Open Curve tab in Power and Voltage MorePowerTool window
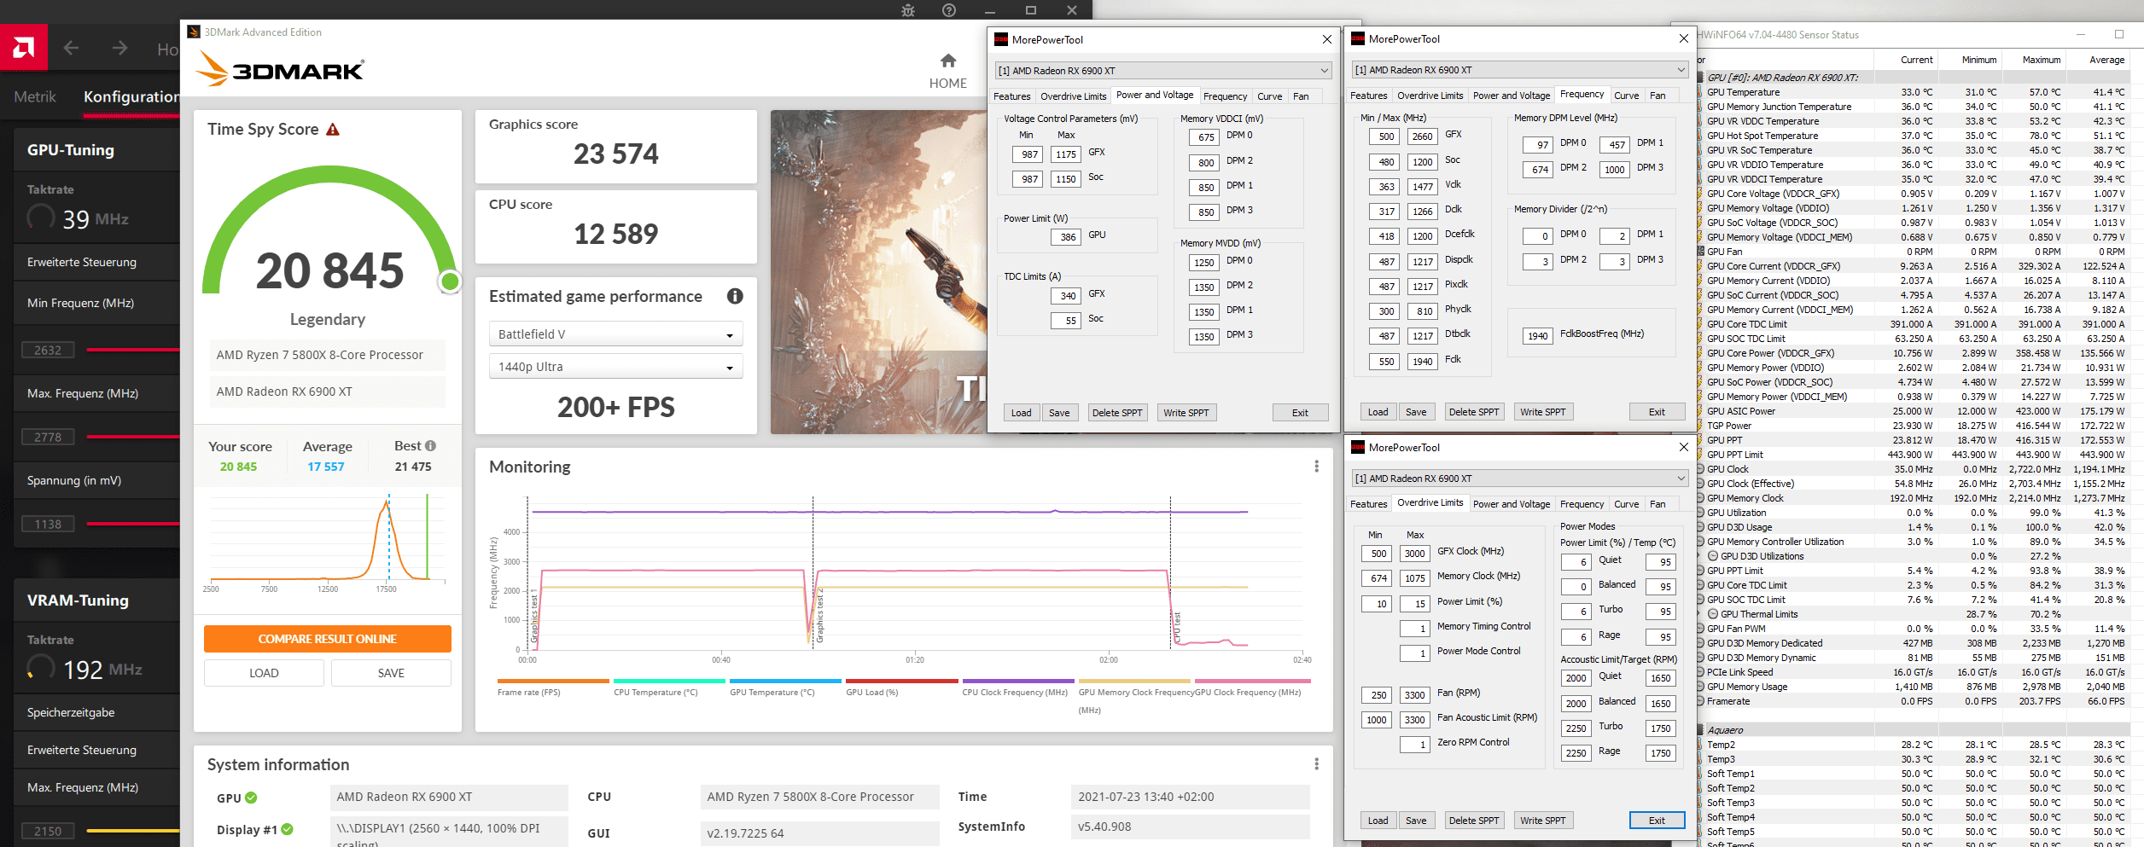The height and width of the screenshot is (847, 2144). [1269, 96]
